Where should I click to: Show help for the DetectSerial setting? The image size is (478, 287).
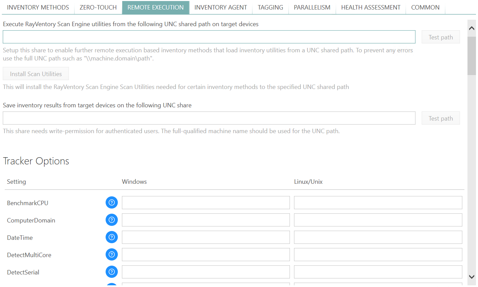112,272
